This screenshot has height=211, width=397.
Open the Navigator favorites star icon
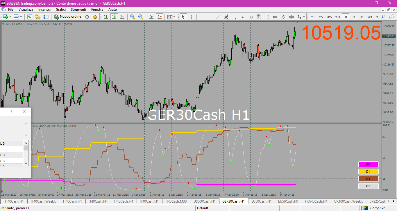click(38, 17)
